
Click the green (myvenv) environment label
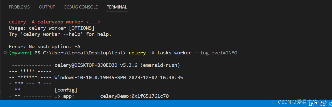tap(20, 53)
